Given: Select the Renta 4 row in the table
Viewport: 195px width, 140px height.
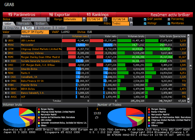Looking at the screenshot, I should coord(95,73).
